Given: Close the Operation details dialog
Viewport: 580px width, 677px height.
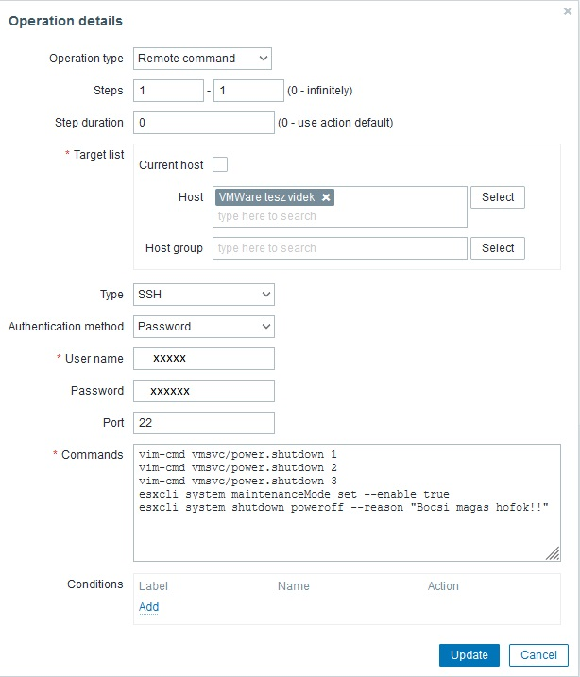Looking at the screenshot, I should 567,11.
